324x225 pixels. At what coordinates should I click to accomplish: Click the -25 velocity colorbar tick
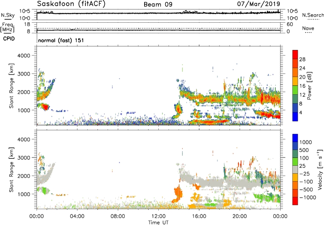pos(305,173)
